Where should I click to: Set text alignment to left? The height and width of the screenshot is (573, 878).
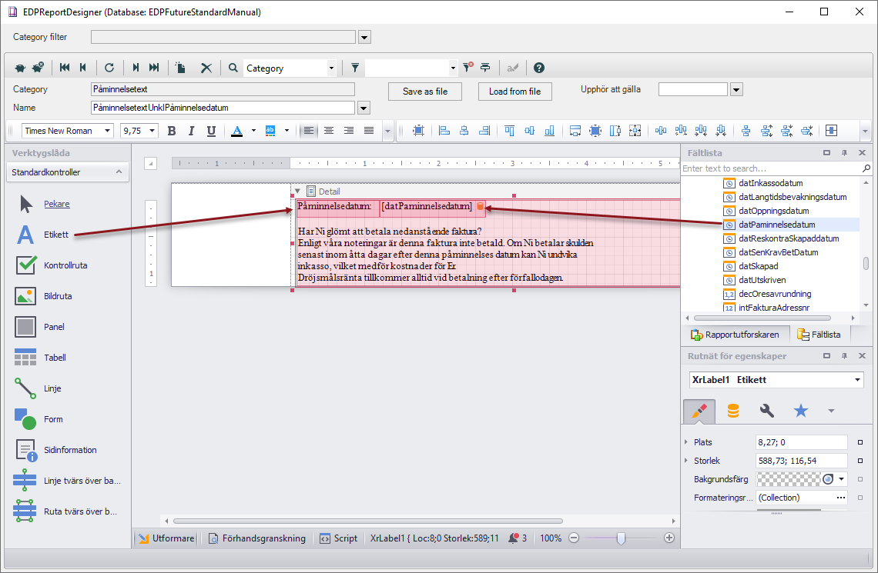(309, 131)
